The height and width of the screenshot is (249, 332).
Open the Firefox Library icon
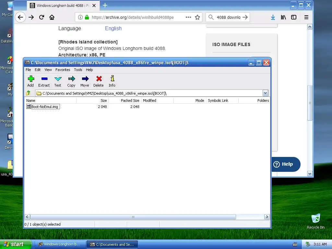pyautogui.click(x=283, y=18)
